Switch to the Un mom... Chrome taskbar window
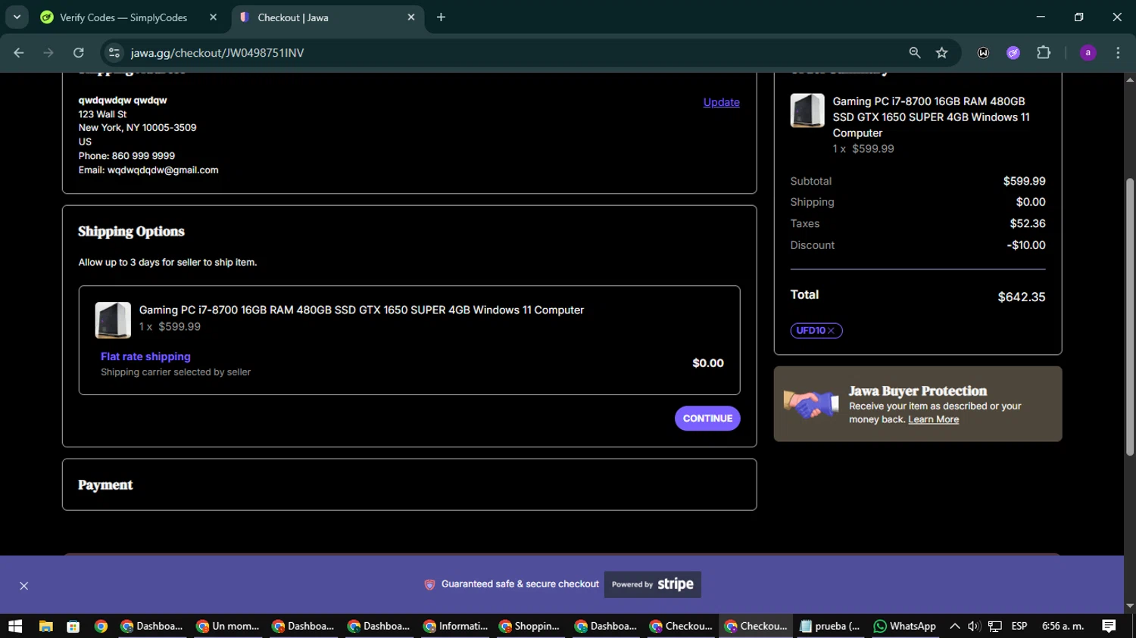This screenshot has width=1136, height=638. [x=227, y=626]
